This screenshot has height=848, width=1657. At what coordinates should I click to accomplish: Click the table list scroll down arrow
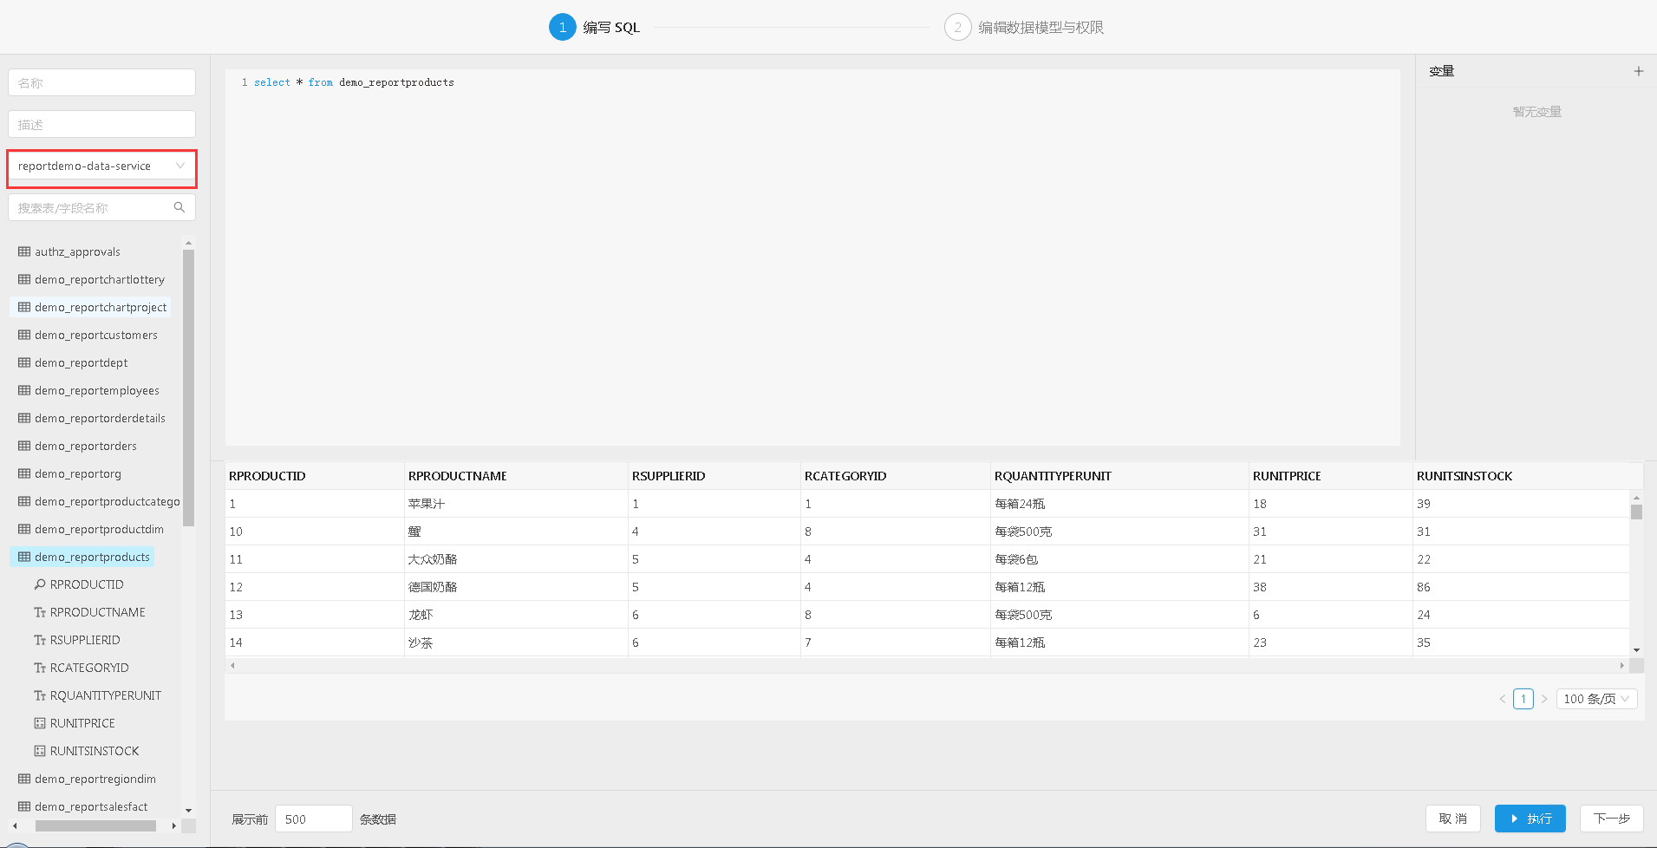point(188,811)
